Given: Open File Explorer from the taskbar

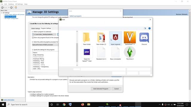Looking at the screenshot, I should 89,104.
